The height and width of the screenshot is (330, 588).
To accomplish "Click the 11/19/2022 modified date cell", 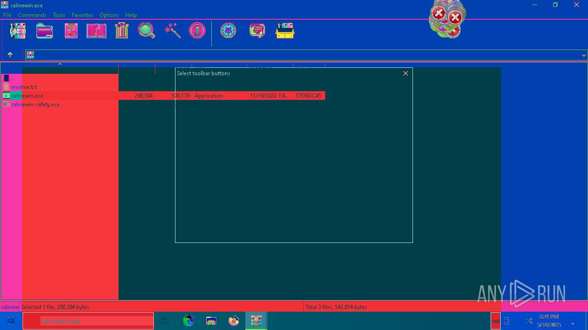I will 269,96.
